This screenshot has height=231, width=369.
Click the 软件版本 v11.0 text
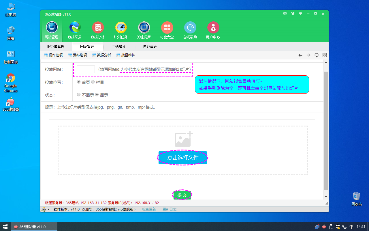point(67,209)
